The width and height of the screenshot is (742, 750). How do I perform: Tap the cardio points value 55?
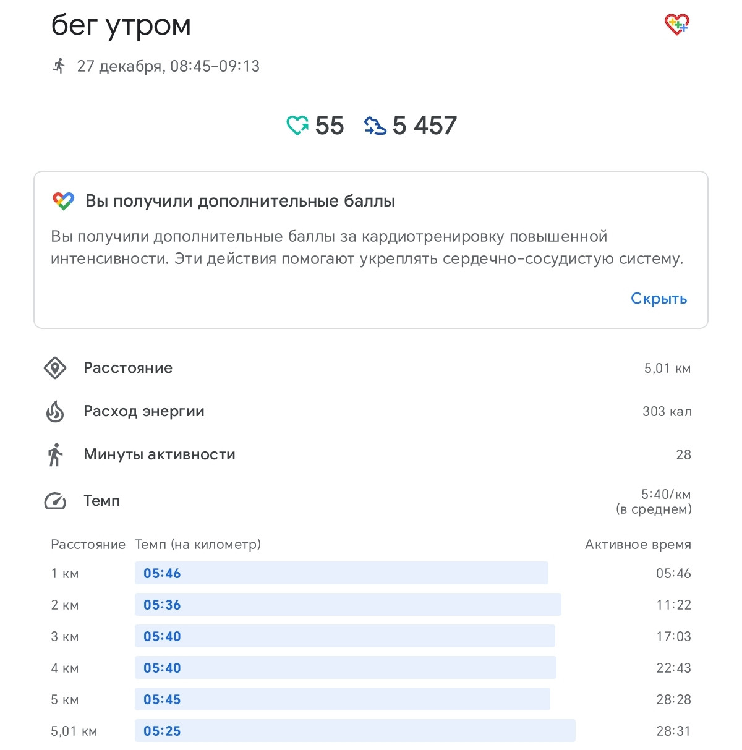(x=329, y=126)
